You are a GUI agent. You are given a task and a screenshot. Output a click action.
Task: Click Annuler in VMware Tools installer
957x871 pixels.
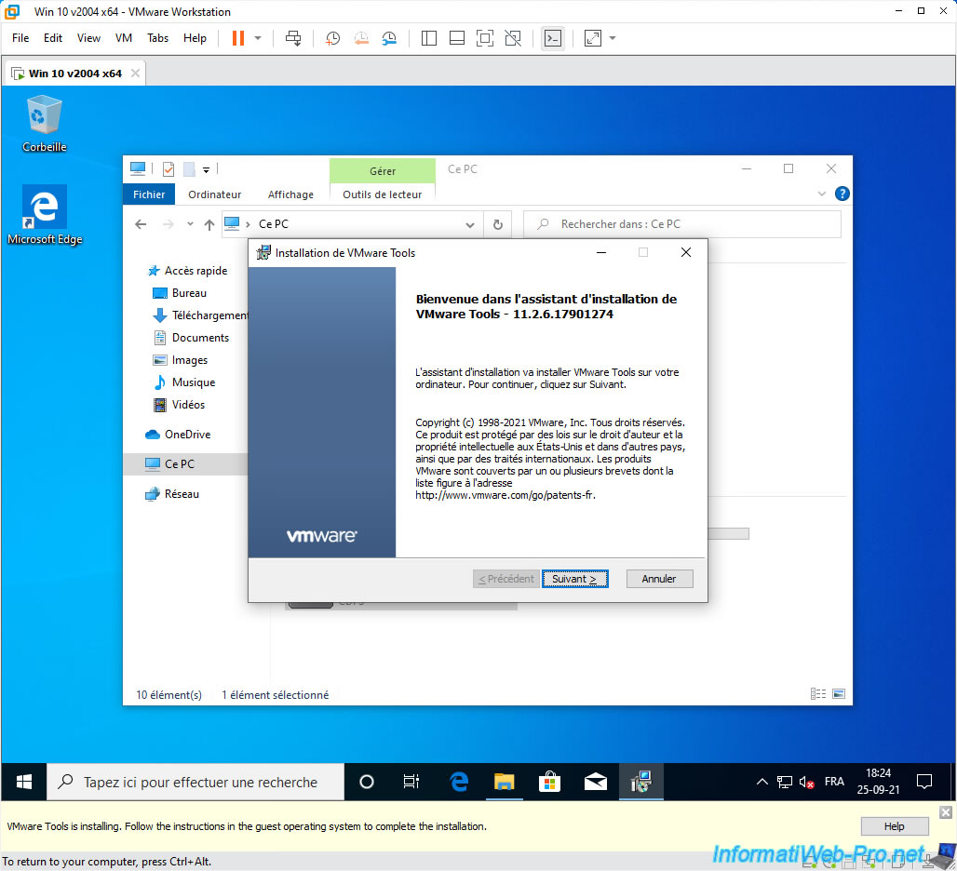click(x=659, y=579)
